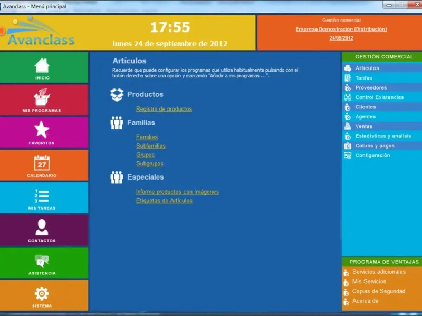Click the 17:55 clock display
The width and height of the screenshot is (422, 316).
(x=170, y=27)
